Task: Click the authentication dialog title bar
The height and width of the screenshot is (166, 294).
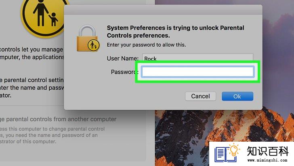Action: pos(163,10)
